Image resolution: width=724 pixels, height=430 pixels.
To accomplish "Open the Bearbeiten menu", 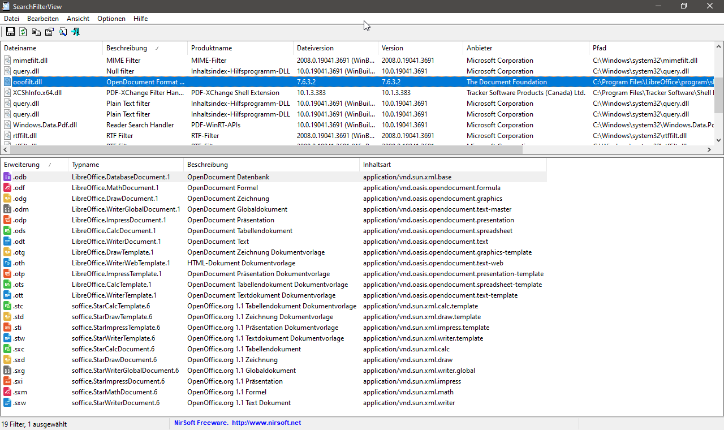I will [x=43, y=19].
